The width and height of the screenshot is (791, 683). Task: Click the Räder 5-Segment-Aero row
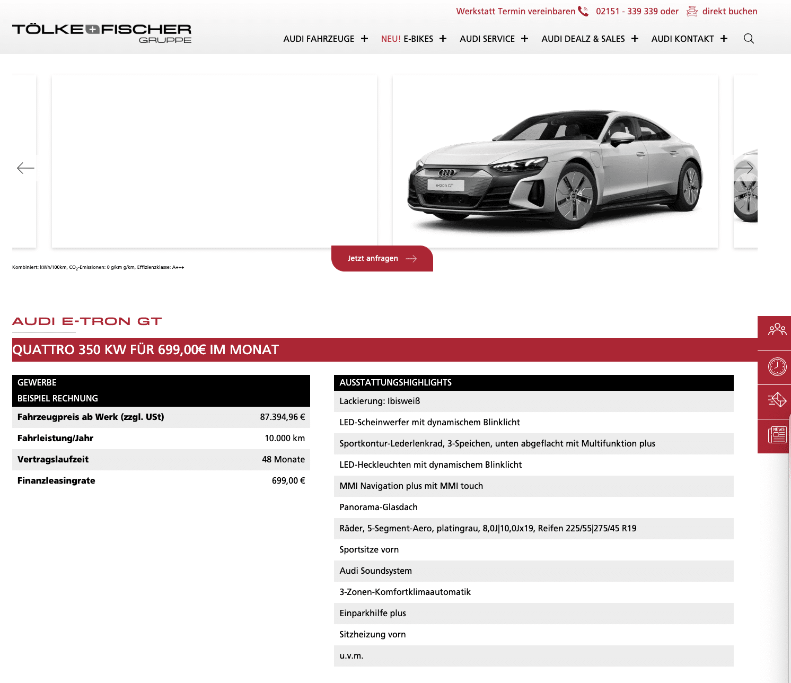pos(534,529)
